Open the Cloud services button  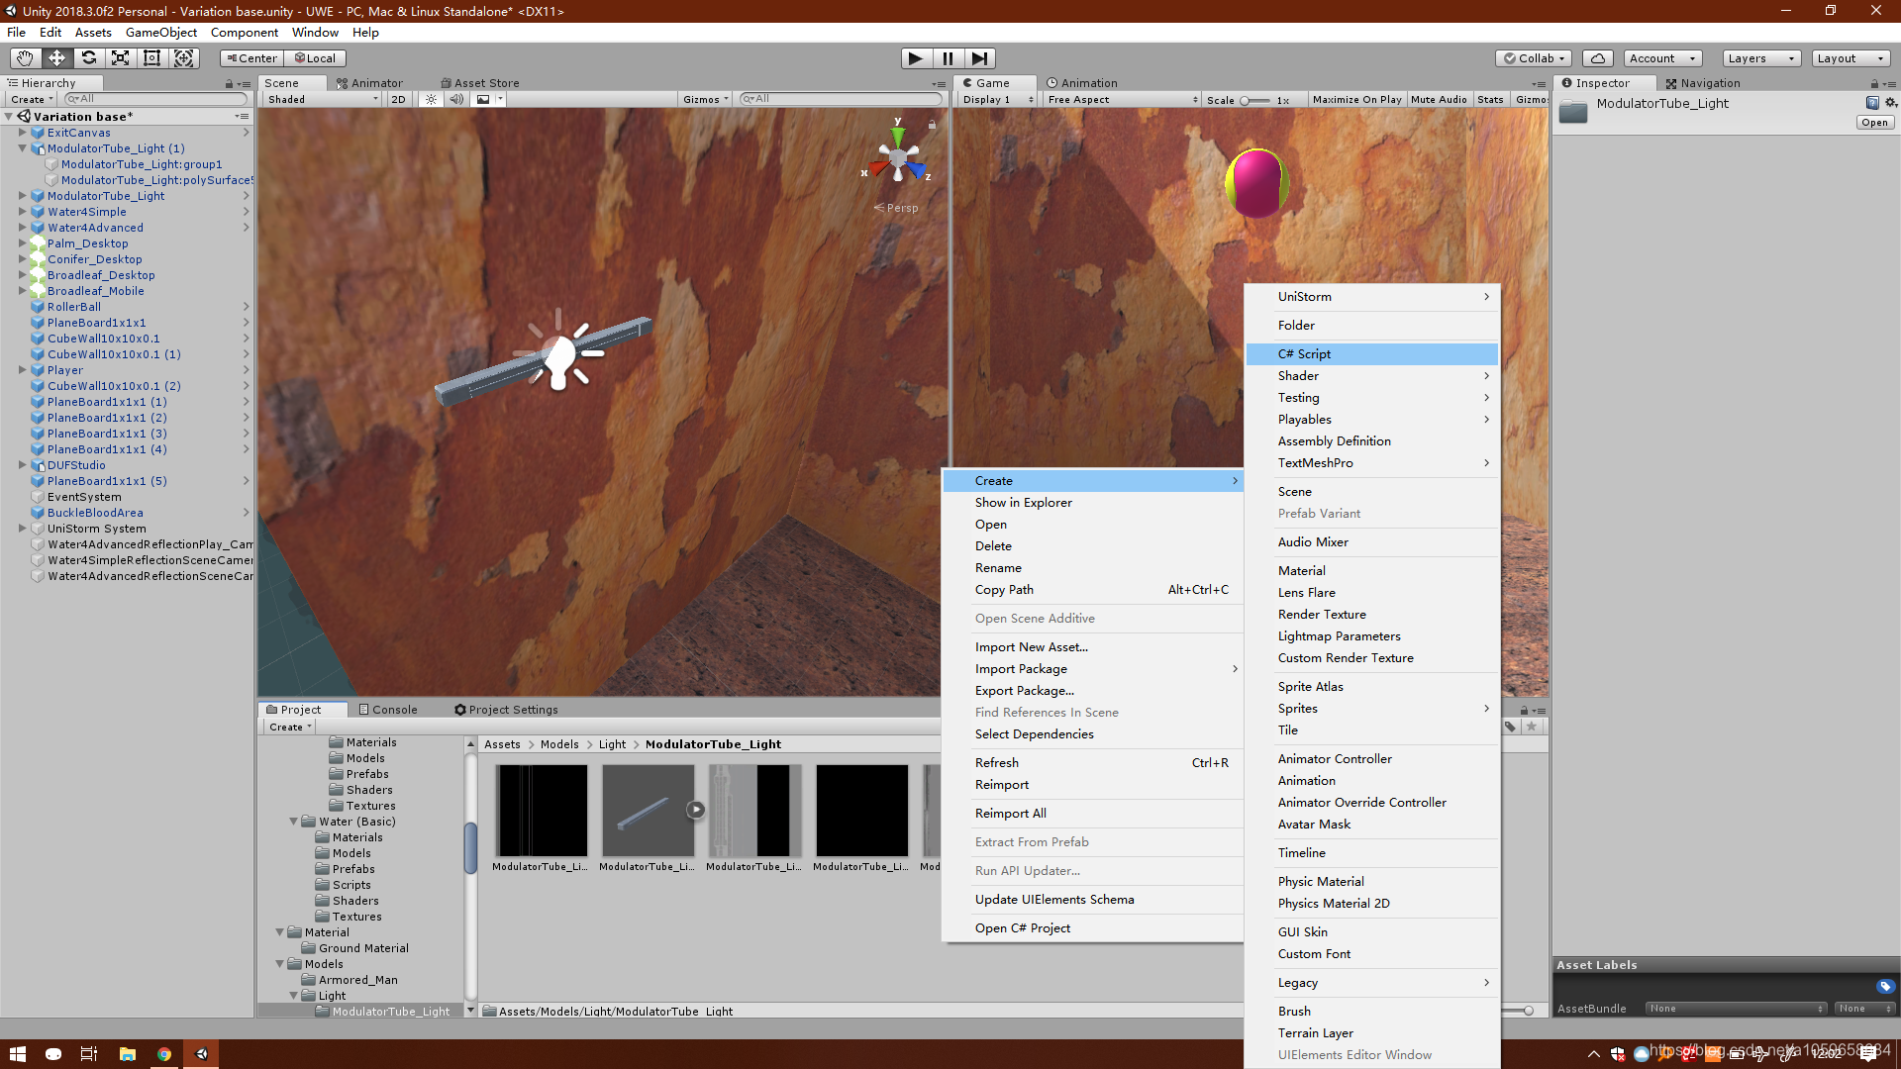coord(1597,58)
